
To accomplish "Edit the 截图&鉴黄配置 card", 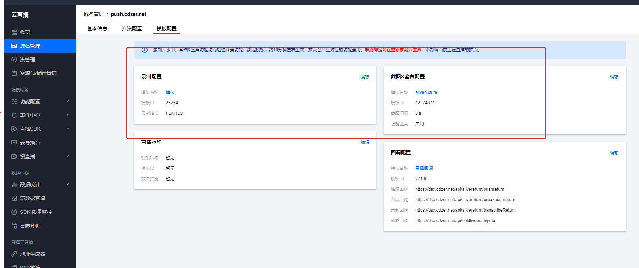I will 614,77.
